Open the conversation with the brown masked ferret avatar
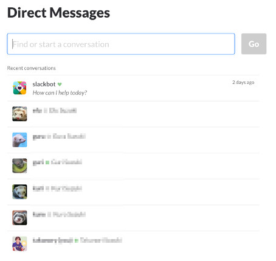This screenshot has width=276, height=261. pyautogui.click(x=19, y=218)
